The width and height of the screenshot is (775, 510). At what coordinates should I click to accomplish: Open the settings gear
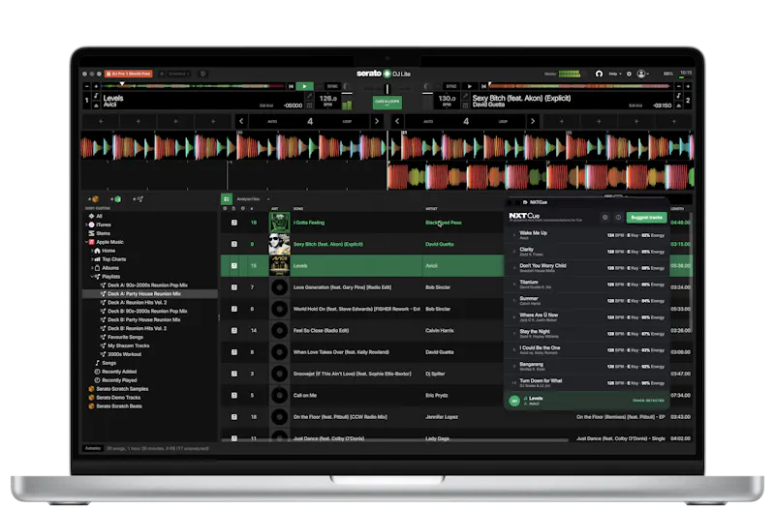[x=629, y=74]
